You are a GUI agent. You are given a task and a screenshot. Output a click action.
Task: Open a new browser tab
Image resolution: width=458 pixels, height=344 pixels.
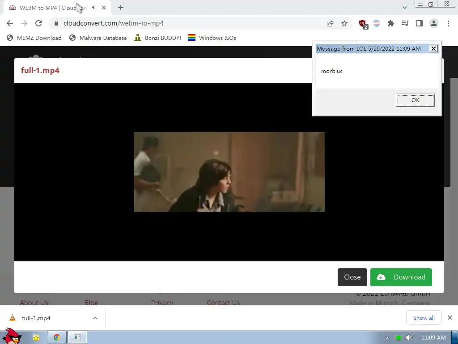(121, 8)
